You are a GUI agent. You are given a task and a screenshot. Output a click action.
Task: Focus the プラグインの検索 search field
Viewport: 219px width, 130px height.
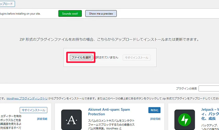[x=209, y=89]
